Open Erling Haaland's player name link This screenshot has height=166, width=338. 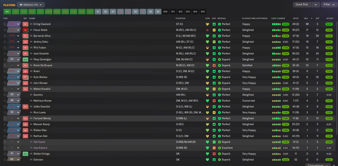tap(42, 24)
